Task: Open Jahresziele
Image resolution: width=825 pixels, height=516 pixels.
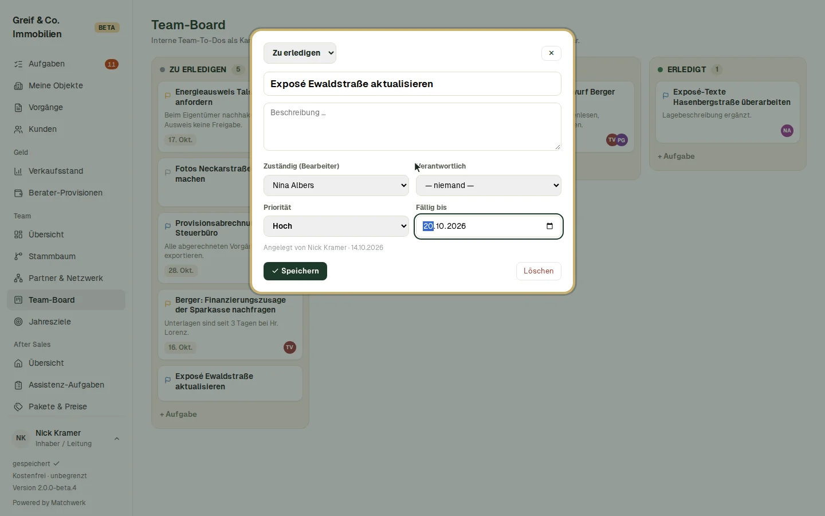Action: click(66, 322)
